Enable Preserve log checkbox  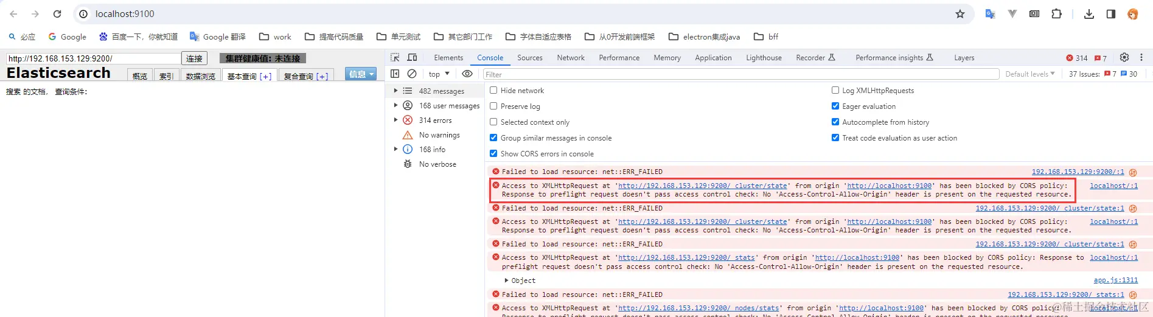point(493,106)
